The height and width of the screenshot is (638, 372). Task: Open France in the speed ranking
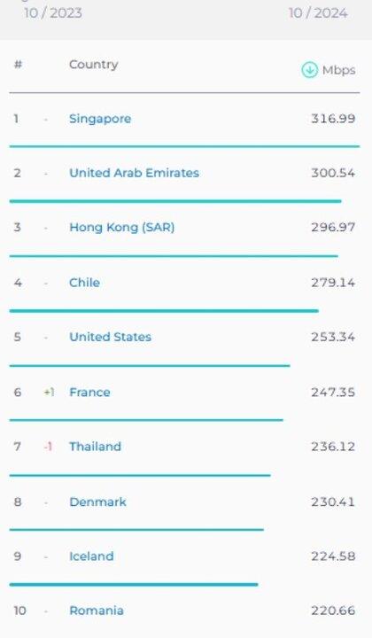pyautogui.click(x=89, y=393)
